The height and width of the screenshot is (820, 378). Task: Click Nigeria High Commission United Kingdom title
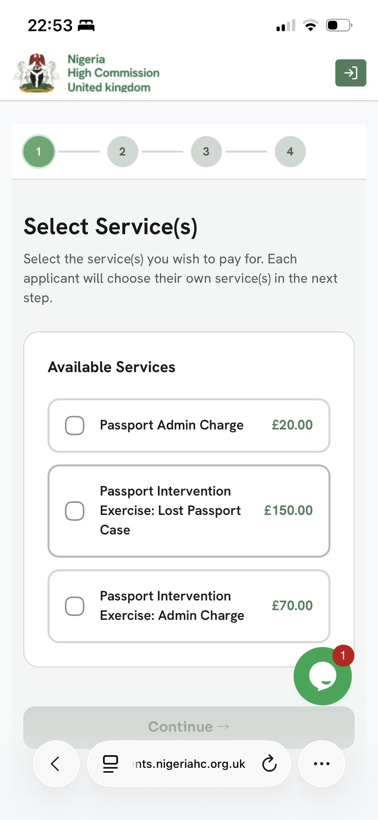pos(113,73)
